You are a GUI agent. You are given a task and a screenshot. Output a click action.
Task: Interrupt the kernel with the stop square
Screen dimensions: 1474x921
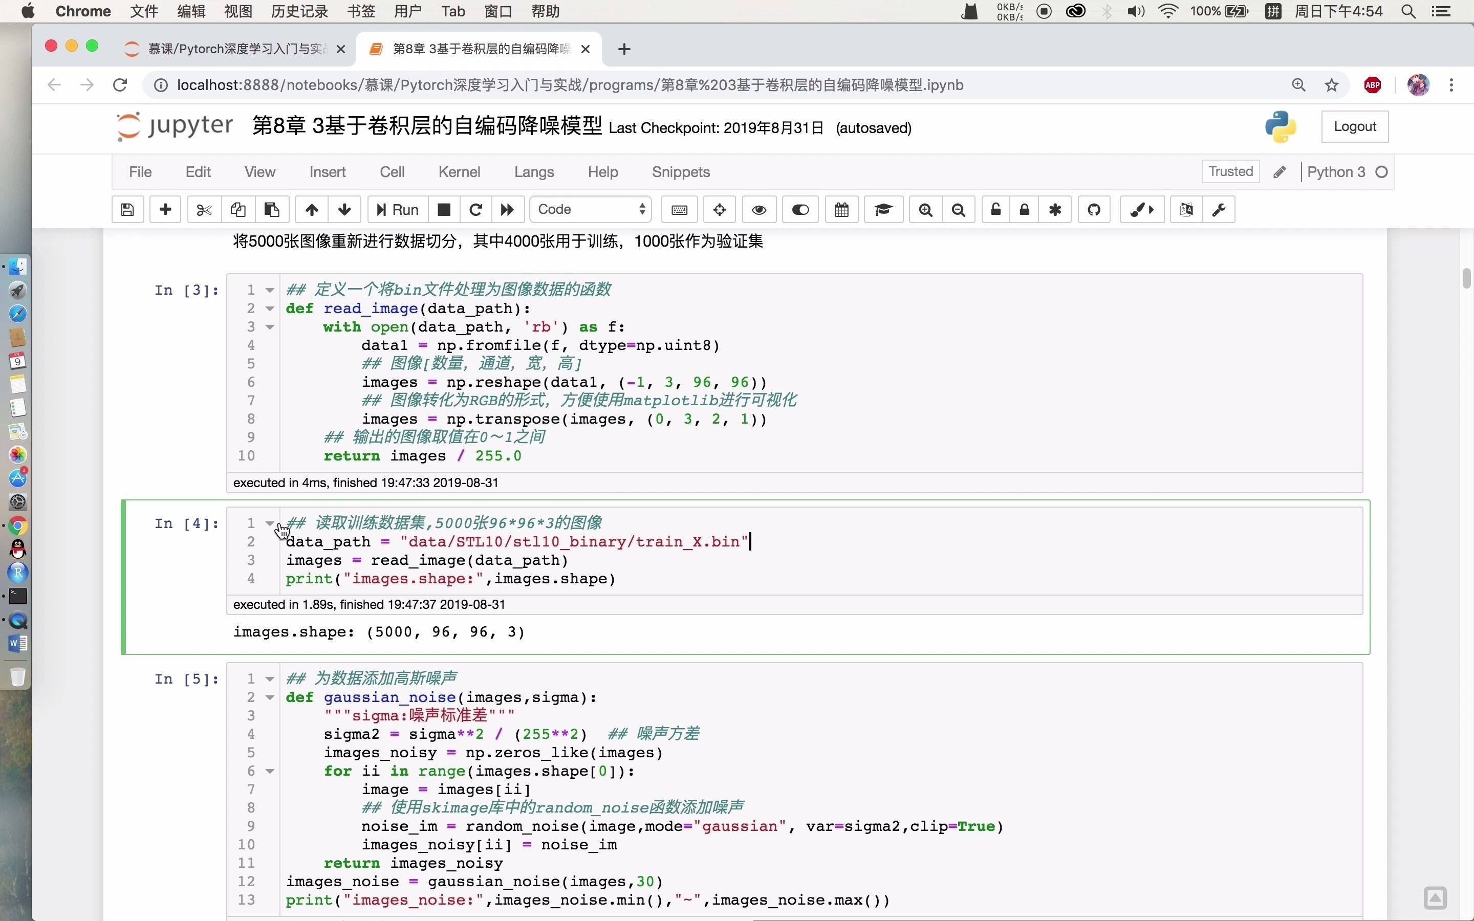coord(444,210)
